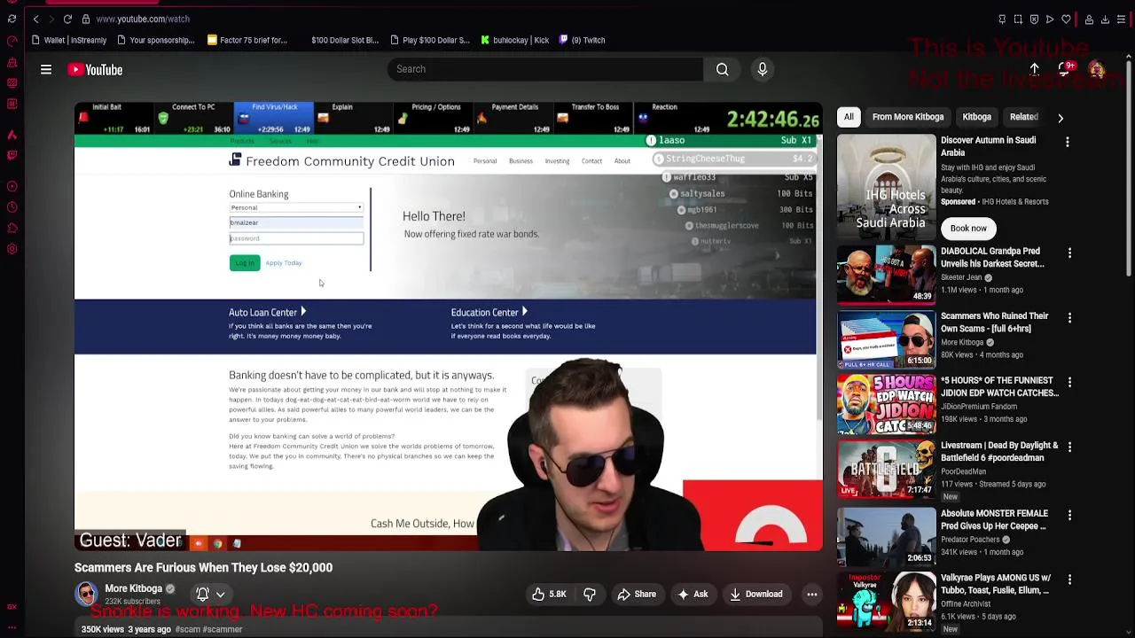The height and width of the screenshot is (638, 1135).
Task: Open options for Discover Autumn in Saudi Arabia ad
Action: pyautogui.click(x=1068, y=142)
